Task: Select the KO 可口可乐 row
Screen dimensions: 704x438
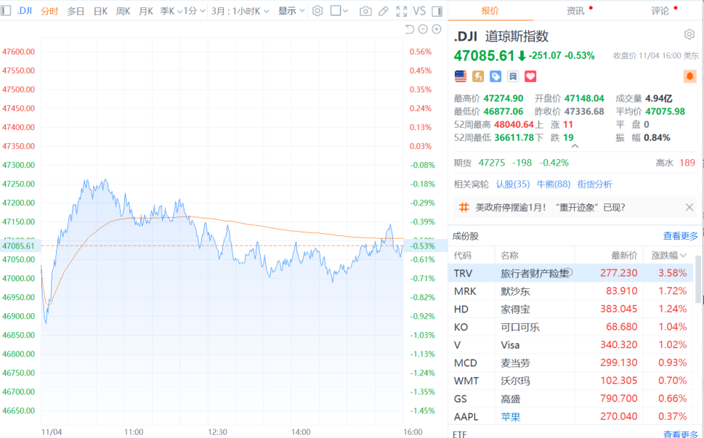Action: click(570, 327)
